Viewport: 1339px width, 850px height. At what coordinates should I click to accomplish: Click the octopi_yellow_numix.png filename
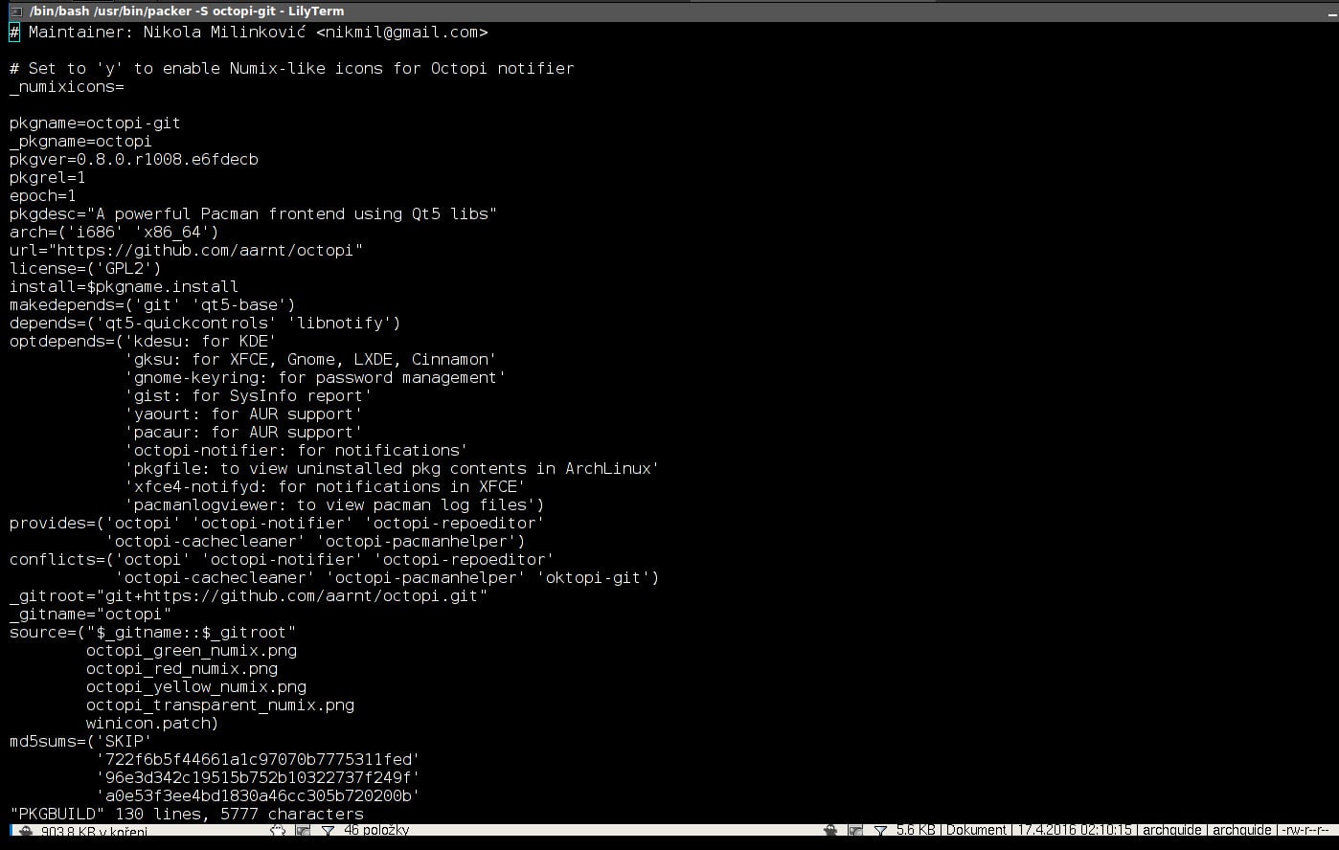196,686
